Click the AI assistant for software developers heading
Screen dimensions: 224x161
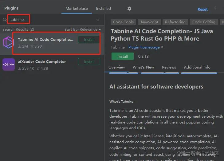point(156,87)
